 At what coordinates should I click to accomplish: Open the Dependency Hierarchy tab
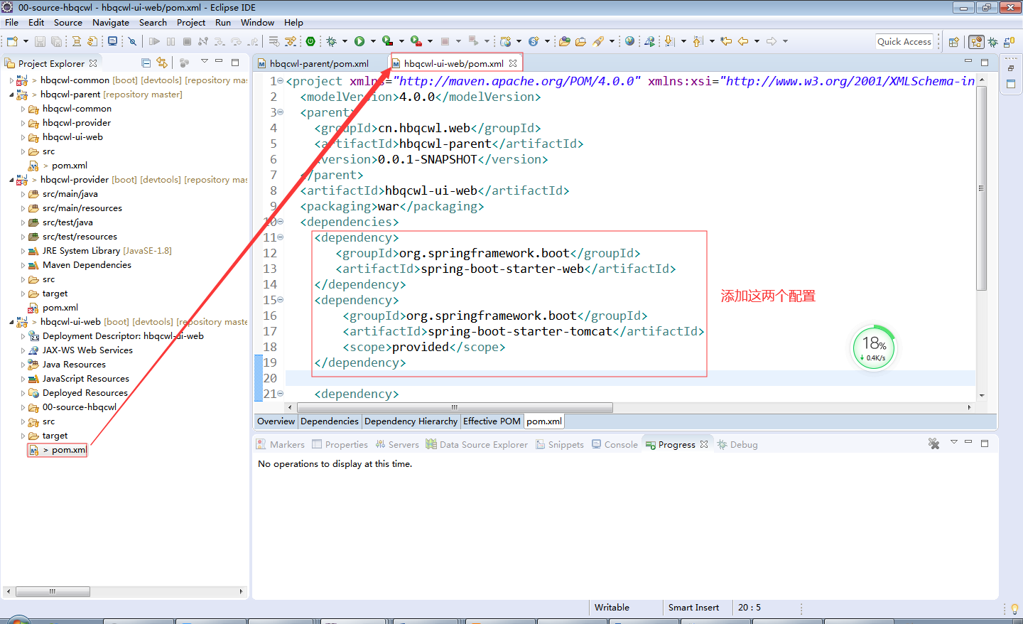pyautogui.click(x=411, y=421)
